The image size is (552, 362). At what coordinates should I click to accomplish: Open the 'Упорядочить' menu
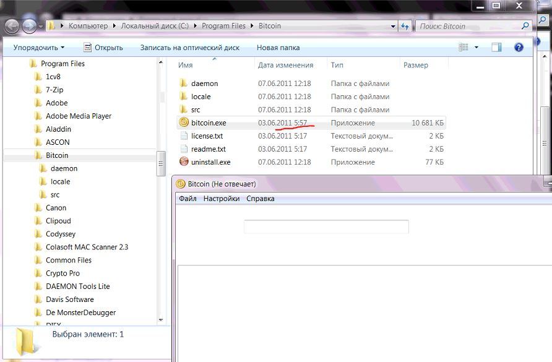[x=39, y=48]
